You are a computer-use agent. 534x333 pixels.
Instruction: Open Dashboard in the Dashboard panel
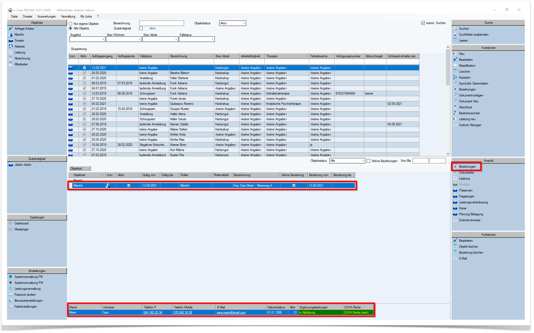click(21, 223)
